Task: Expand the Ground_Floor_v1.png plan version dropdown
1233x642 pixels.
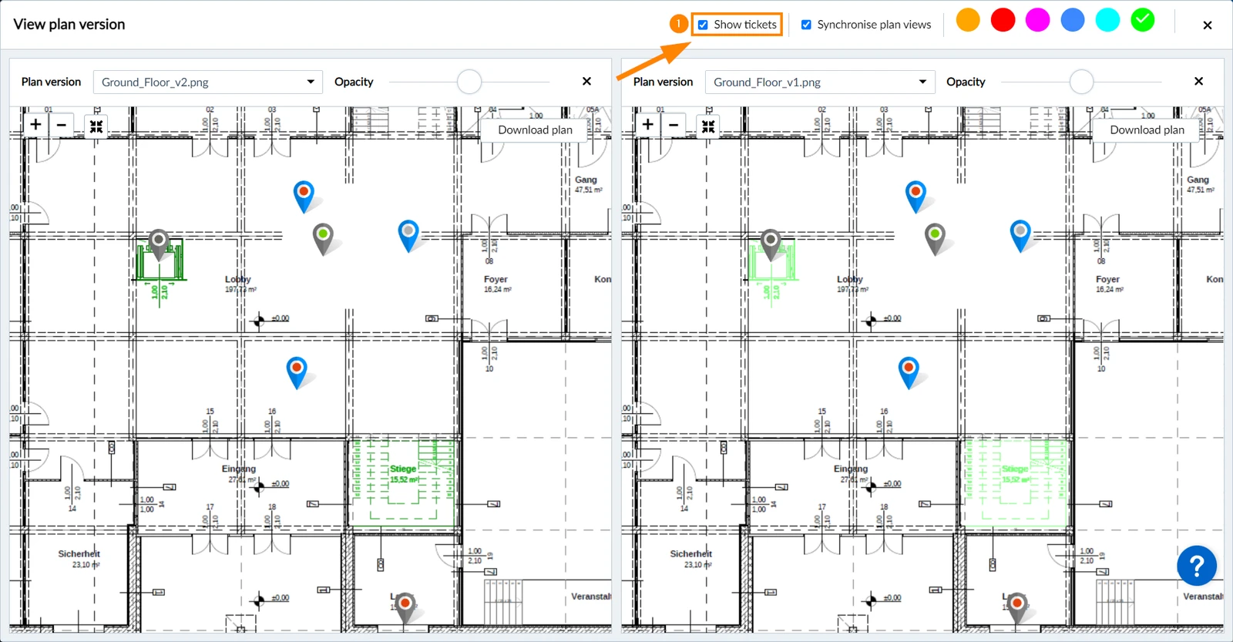Action: point(820,82)
